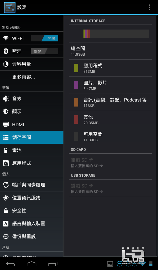
Task: Tap the red 其他 color swatch
Action: pyautogui.click(x=76, y=119)
